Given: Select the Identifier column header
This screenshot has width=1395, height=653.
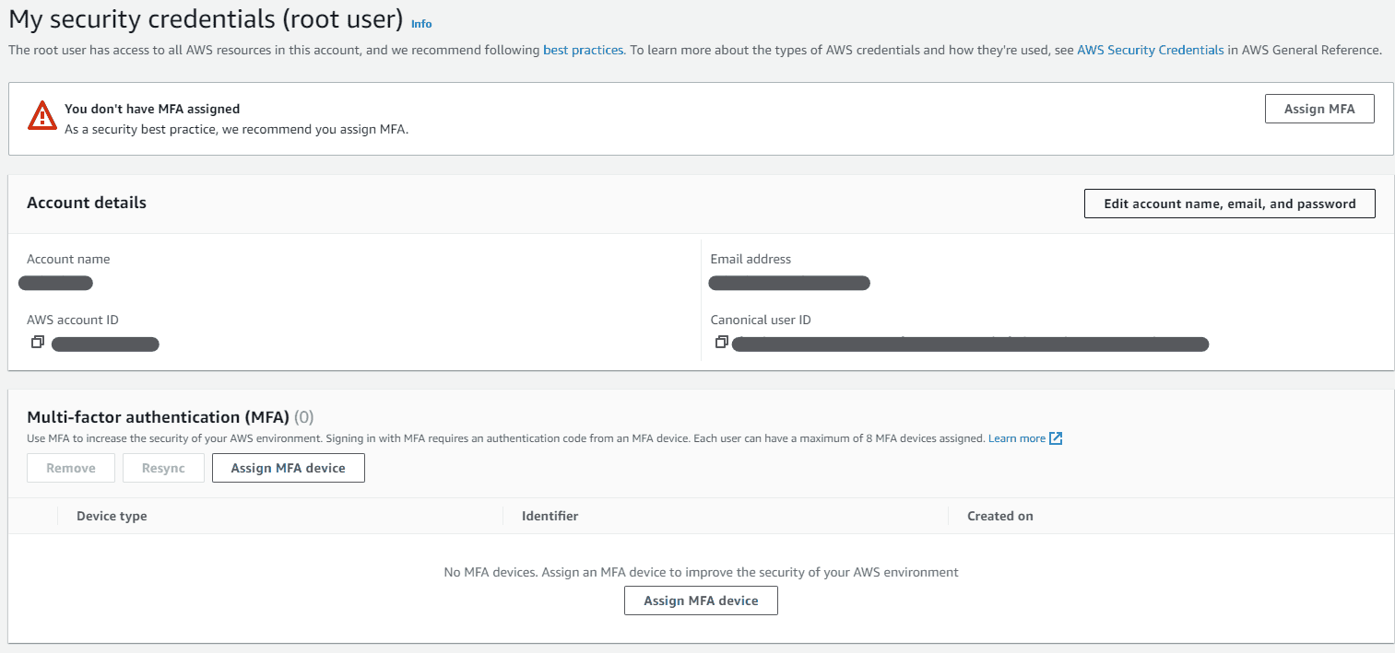Looking at the screenshot, I should [x=550, y=516].
